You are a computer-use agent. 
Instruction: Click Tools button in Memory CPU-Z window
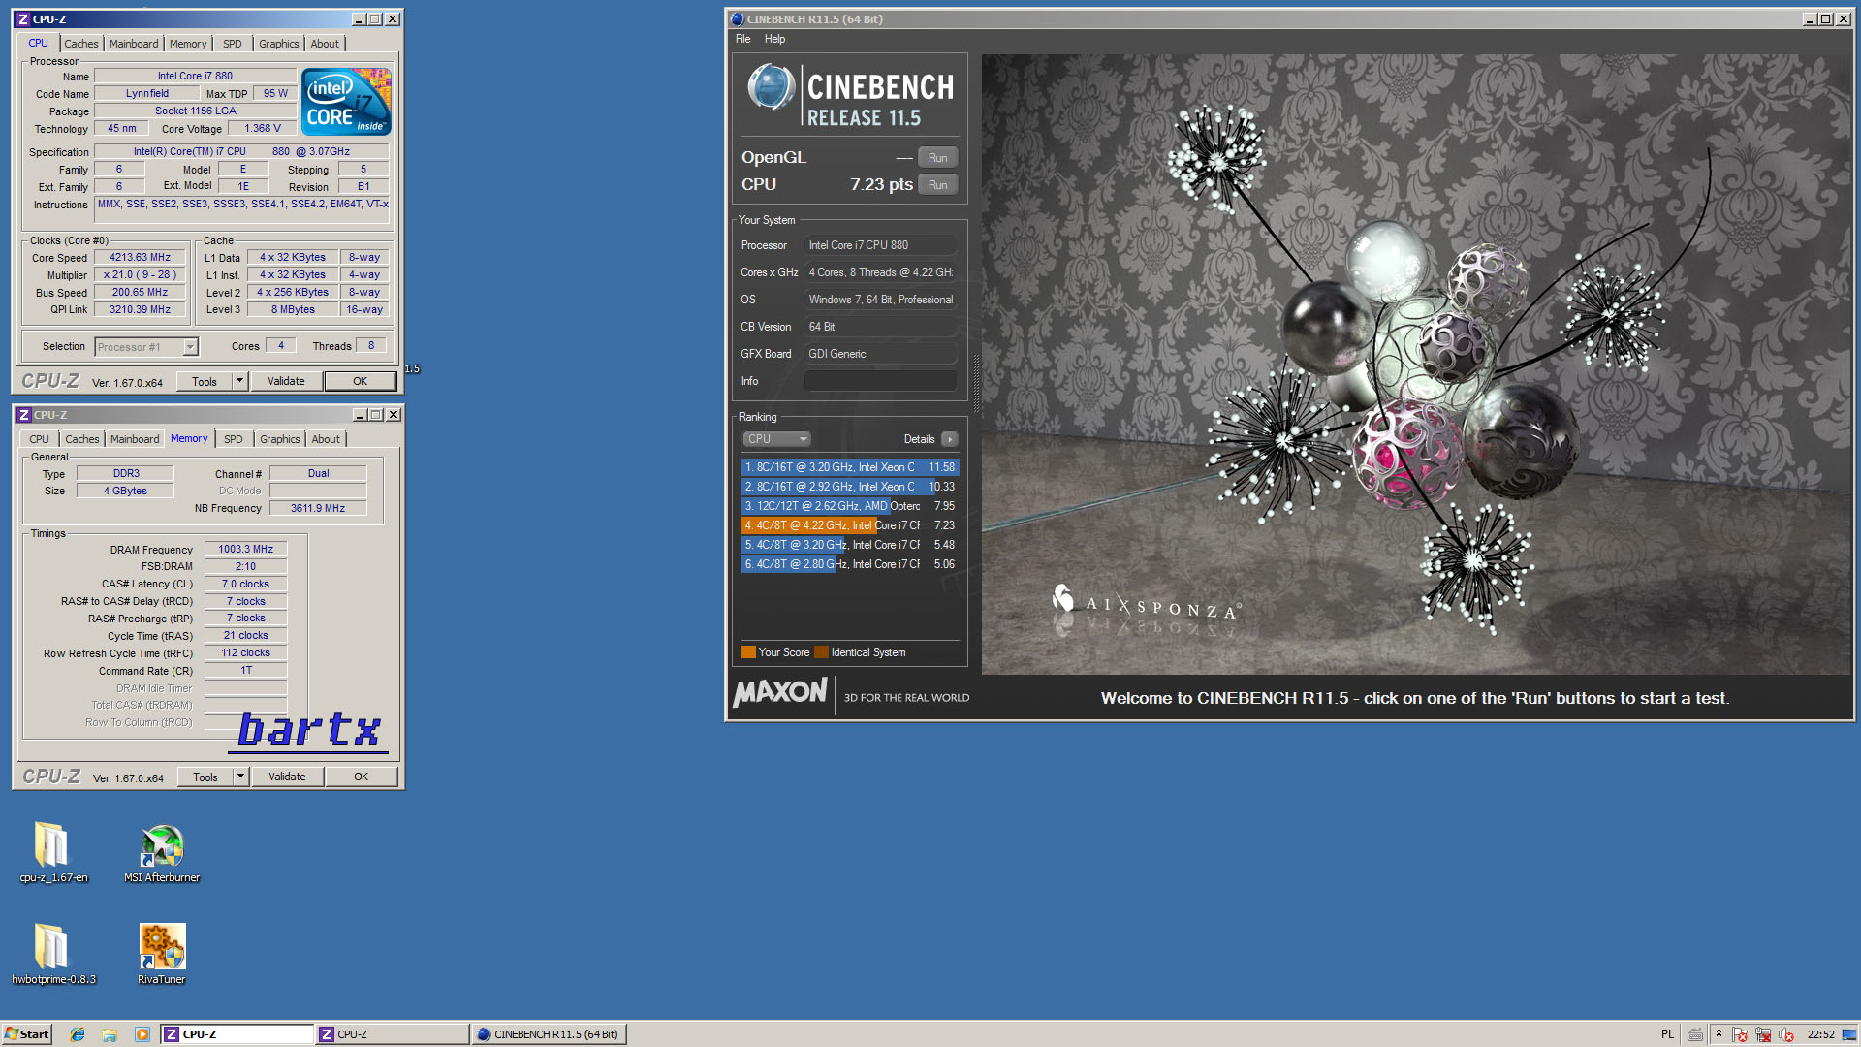pos(205,777)
